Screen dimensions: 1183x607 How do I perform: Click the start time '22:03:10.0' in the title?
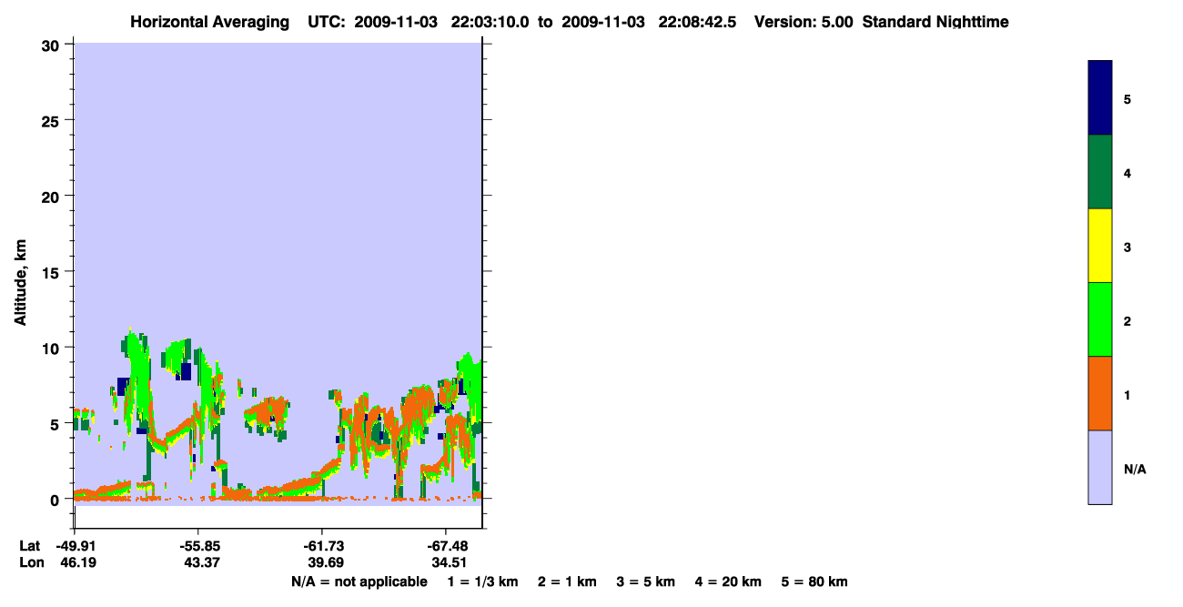click(491, 22)
